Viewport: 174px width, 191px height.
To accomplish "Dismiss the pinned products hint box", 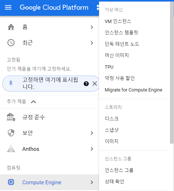I will [x=95, y=84].
